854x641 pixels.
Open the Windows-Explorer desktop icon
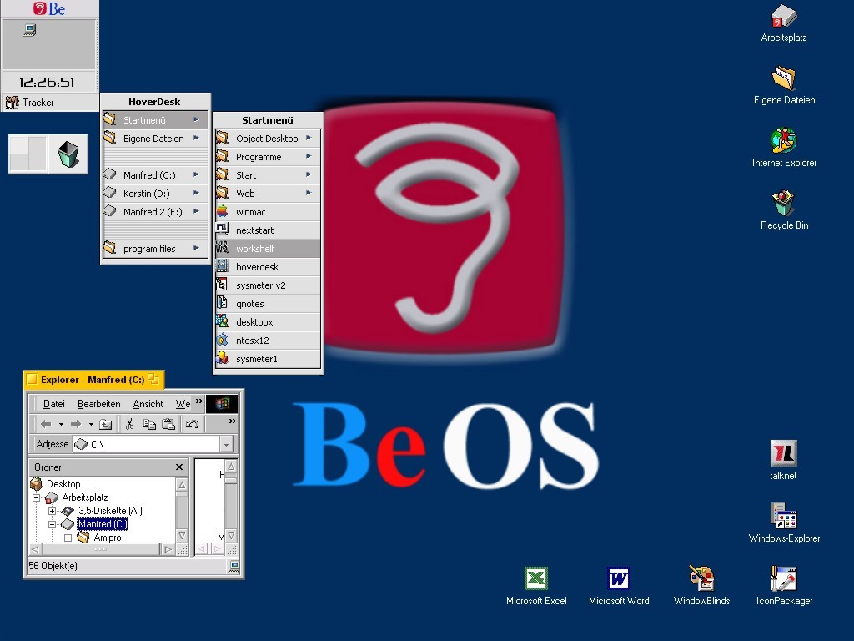pyautogui.click(x=784, y=518)
